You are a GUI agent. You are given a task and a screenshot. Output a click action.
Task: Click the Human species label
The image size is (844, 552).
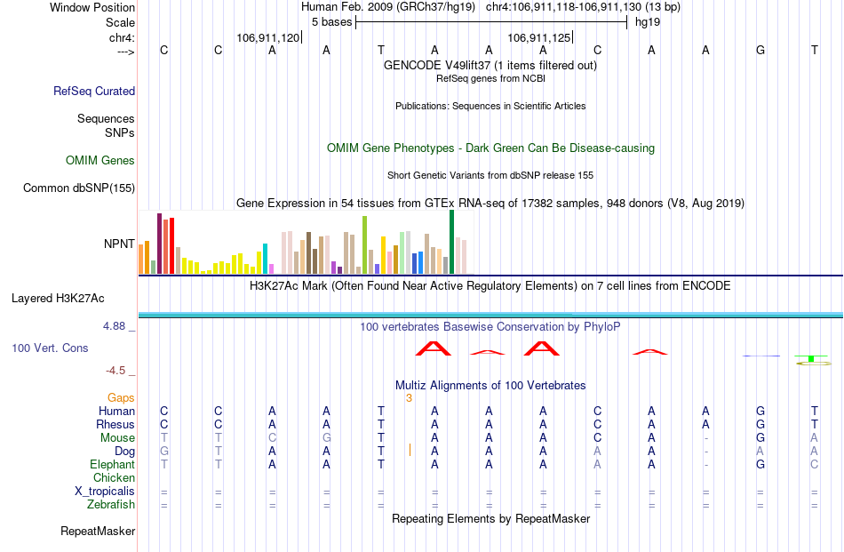point(116,411)
